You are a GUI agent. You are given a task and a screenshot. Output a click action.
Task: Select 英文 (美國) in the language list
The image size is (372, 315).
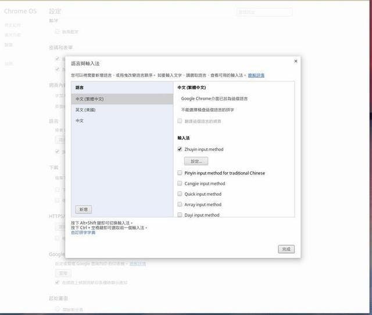pyautogui.click(x=122, y=110)
